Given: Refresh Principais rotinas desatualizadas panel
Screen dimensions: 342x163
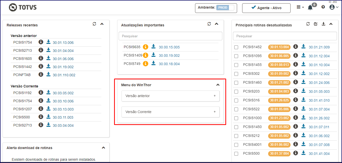Looking at the screenshot, I should click(308, 24).
